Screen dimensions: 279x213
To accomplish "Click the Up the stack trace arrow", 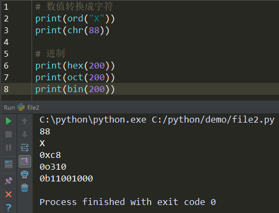I will pyautogui.click(x=25, y=121).
